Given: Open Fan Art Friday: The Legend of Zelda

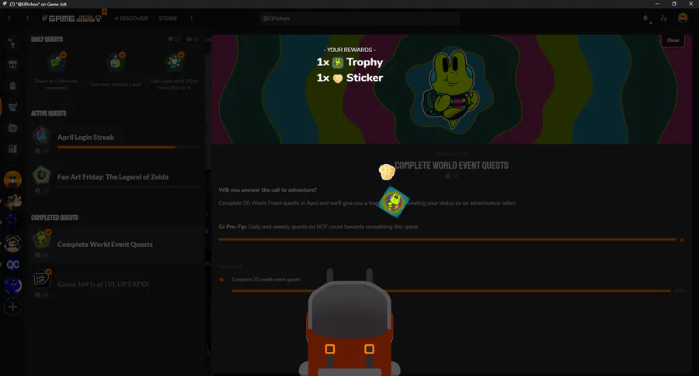Looking at the screenshot, I should point(116,178).
